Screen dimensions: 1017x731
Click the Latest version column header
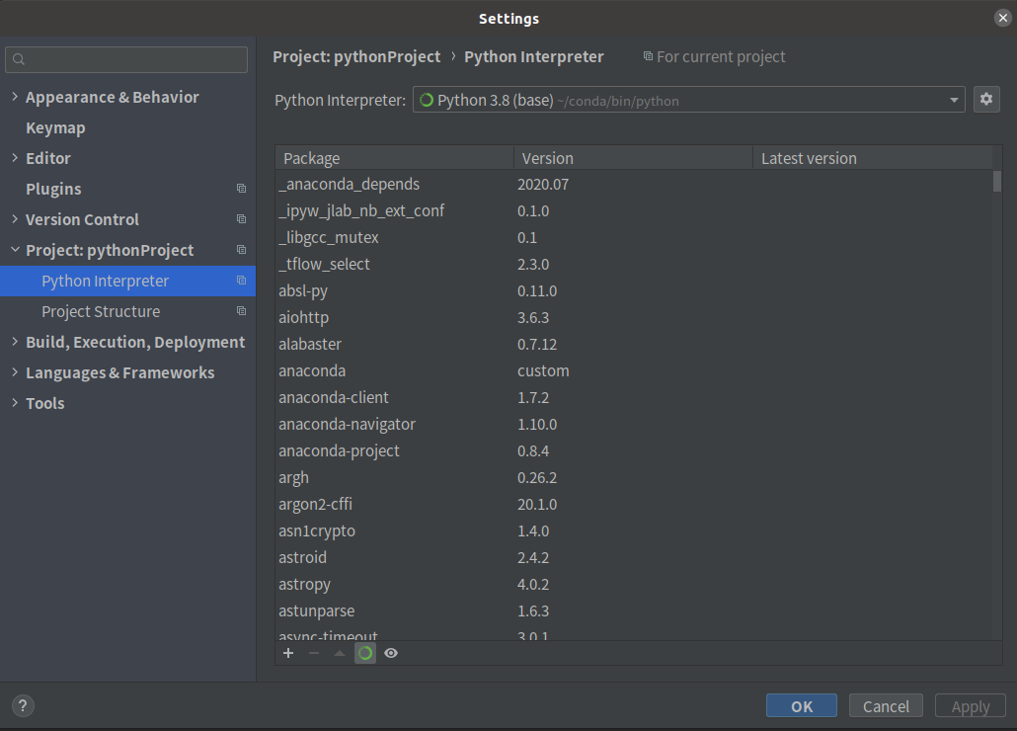click(x=873, y=158)
